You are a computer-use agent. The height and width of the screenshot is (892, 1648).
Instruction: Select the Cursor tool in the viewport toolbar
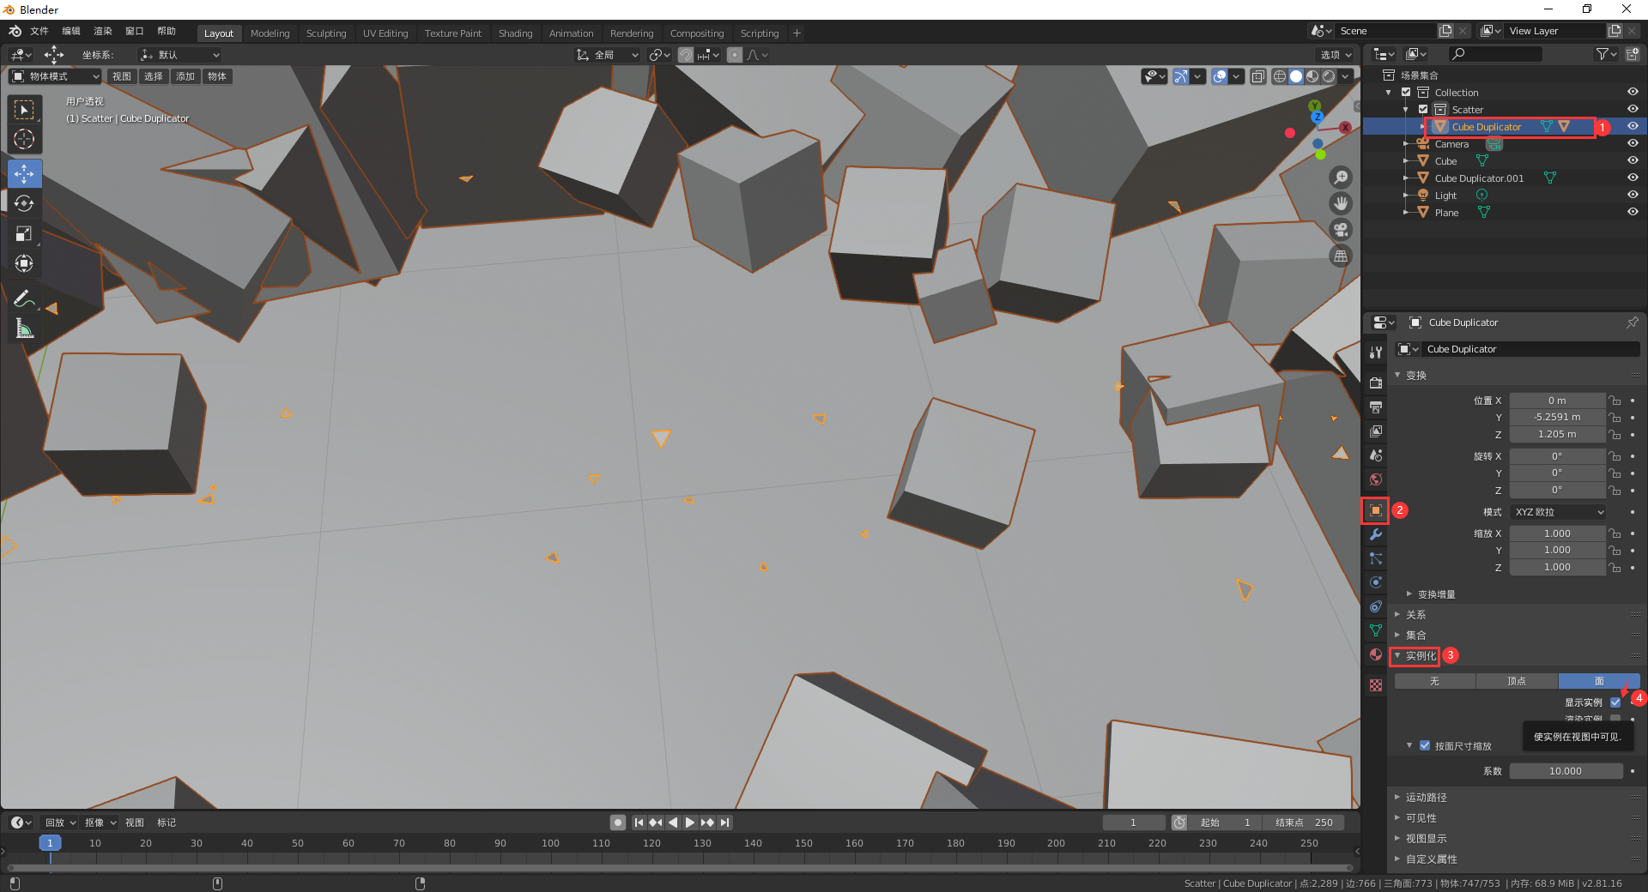[24, 139]
